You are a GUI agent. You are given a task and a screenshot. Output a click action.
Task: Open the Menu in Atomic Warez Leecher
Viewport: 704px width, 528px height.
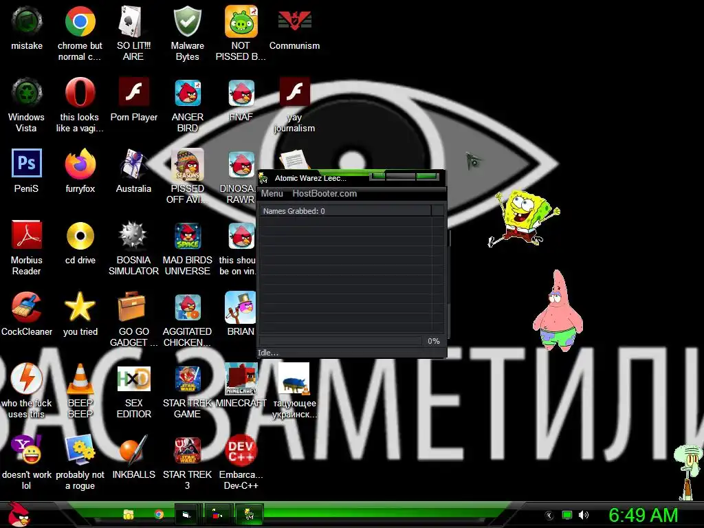coord(272,193)
